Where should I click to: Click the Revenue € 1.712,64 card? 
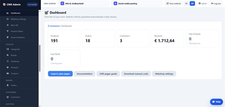click(x=168, y=38)
